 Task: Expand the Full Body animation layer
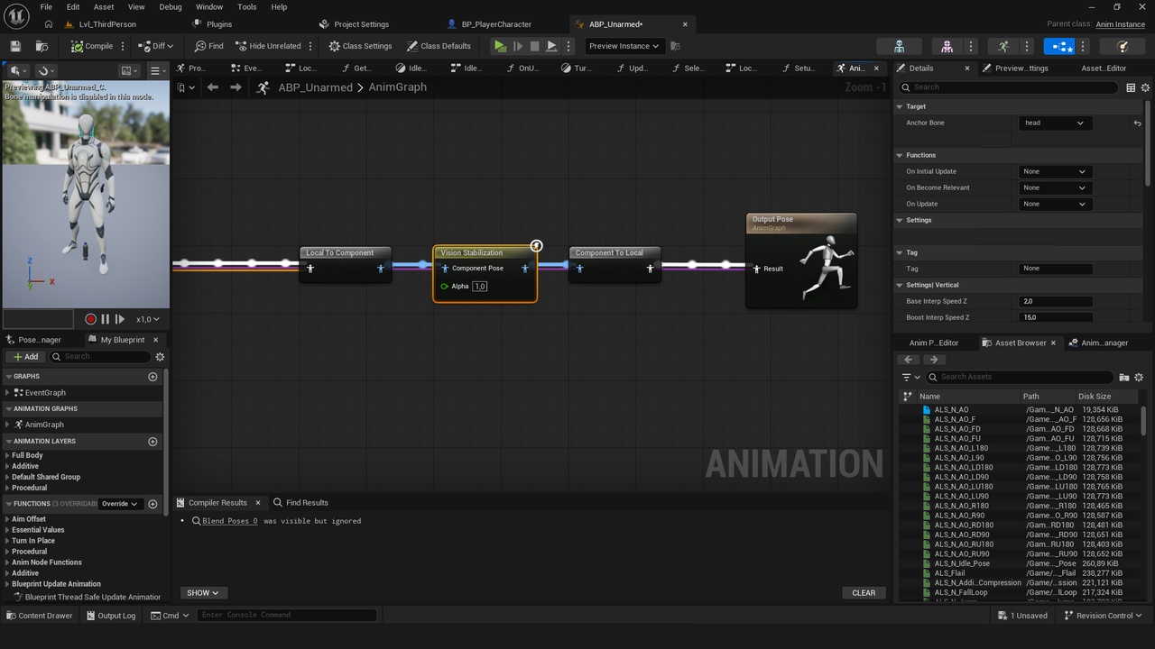pyautogui.click(x=7, y=456)
